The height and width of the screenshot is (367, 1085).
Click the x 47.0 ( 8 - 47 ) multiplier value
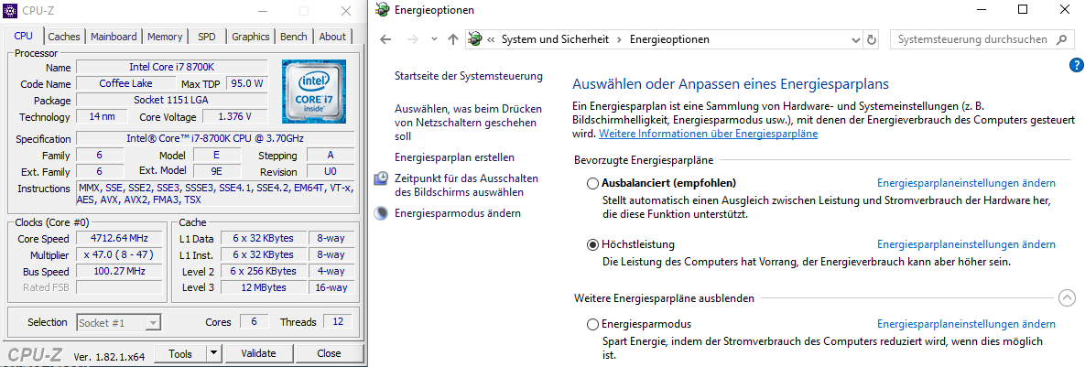click(x=120, y=255)
